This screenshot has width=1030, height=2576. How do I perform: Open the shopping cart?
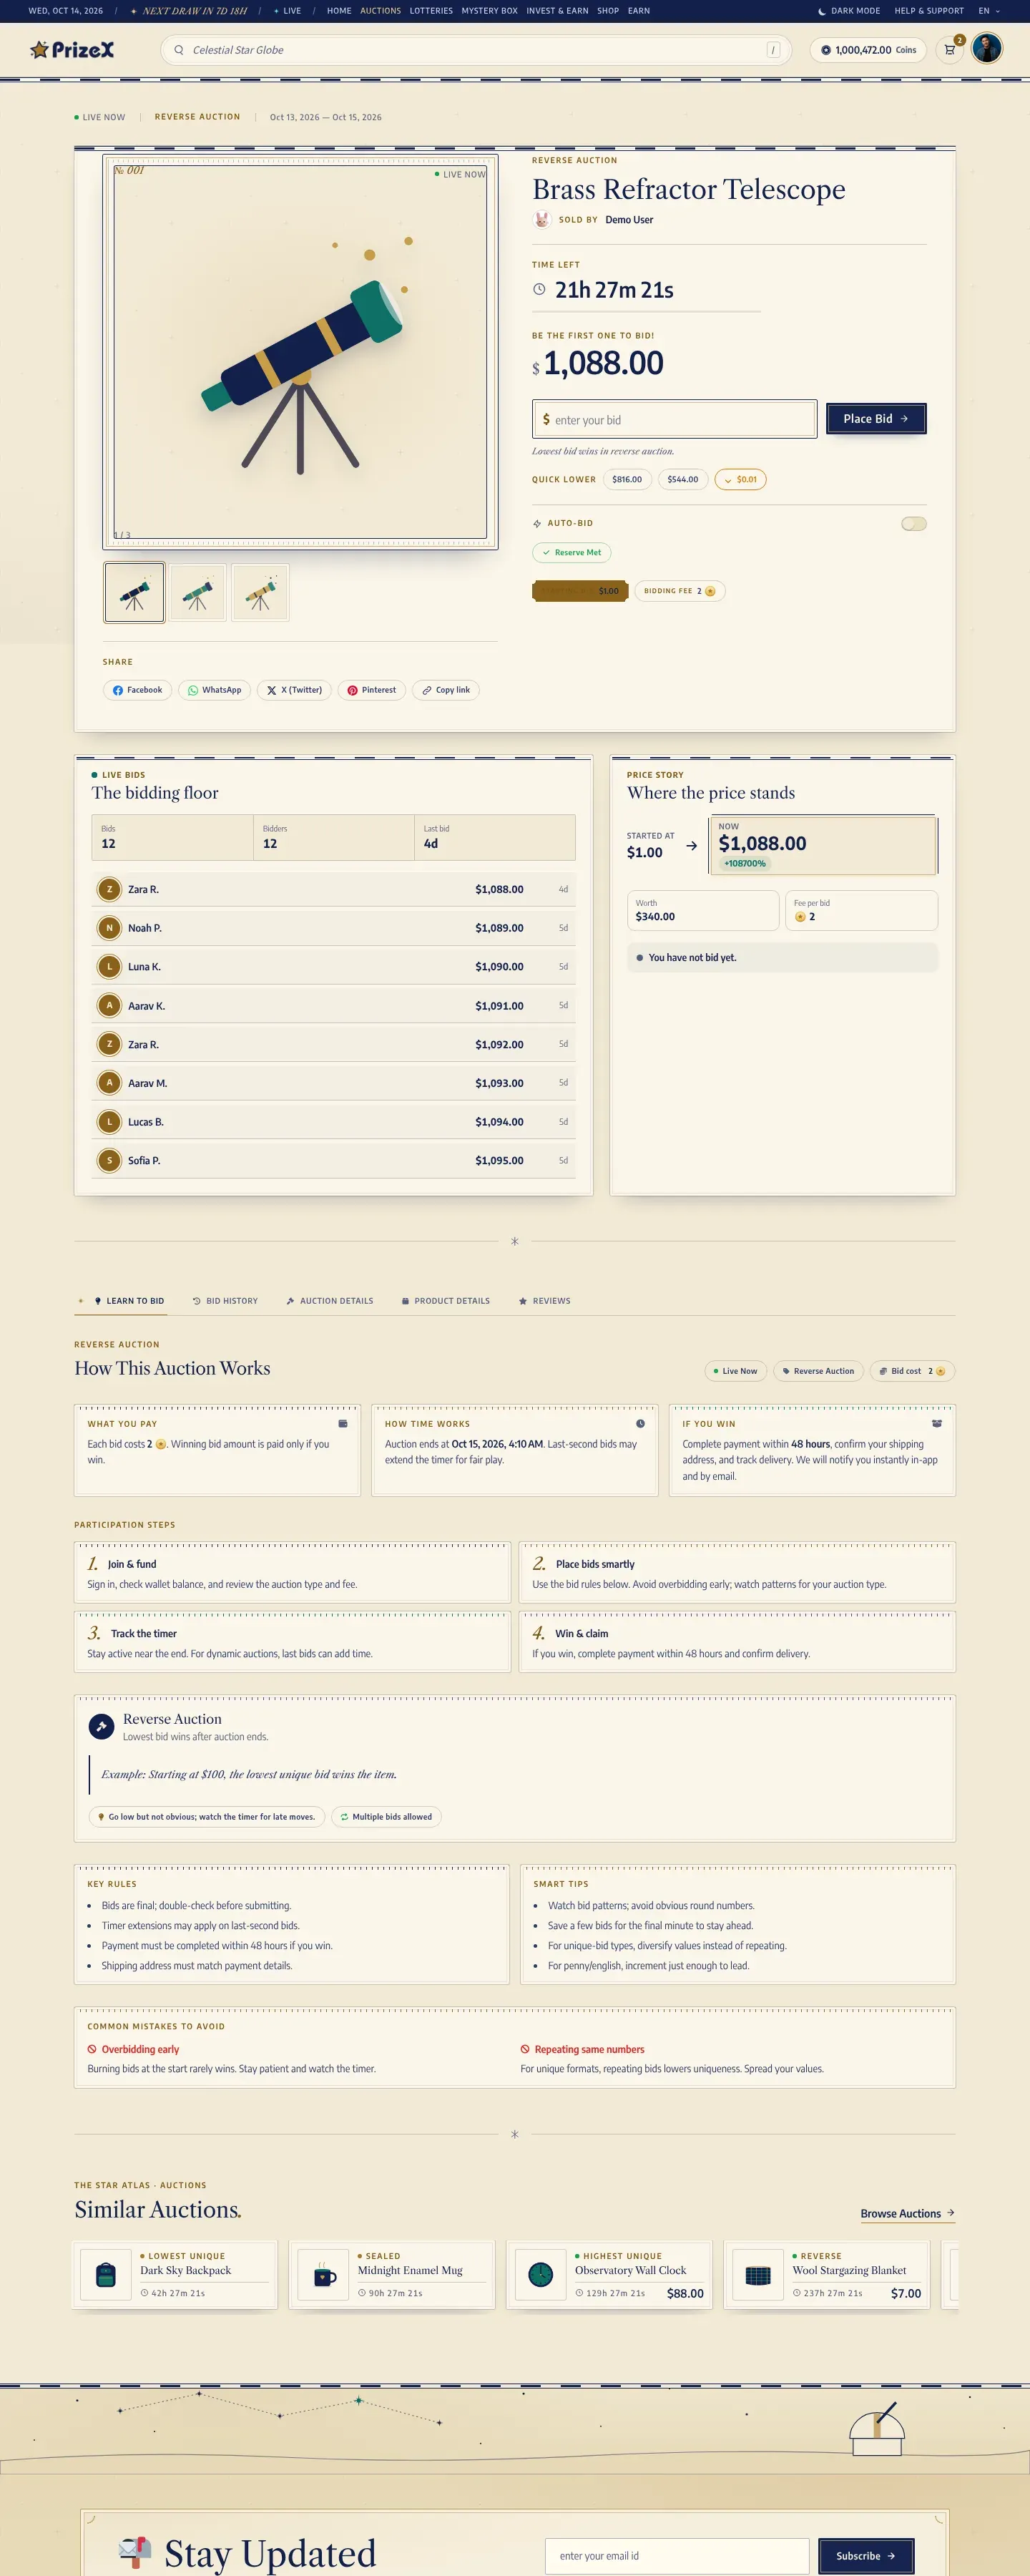click(x=950, y=50)
